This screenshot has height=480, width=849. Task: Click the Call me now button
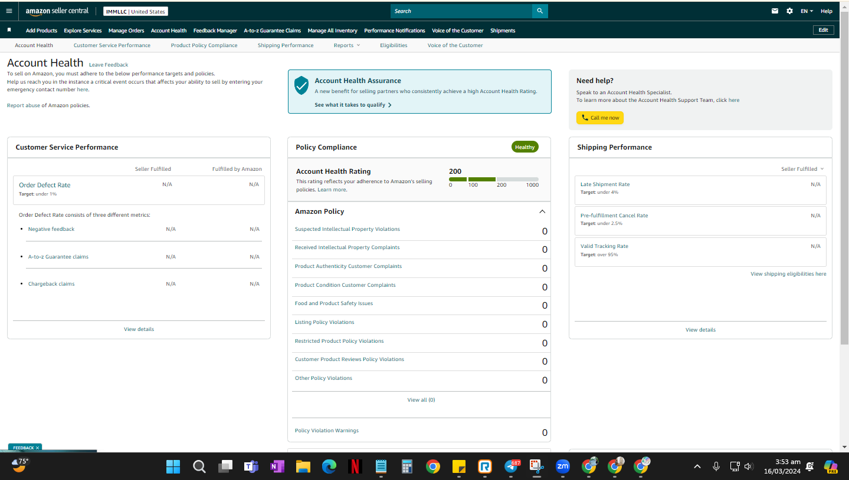click(x=600, y=118)
